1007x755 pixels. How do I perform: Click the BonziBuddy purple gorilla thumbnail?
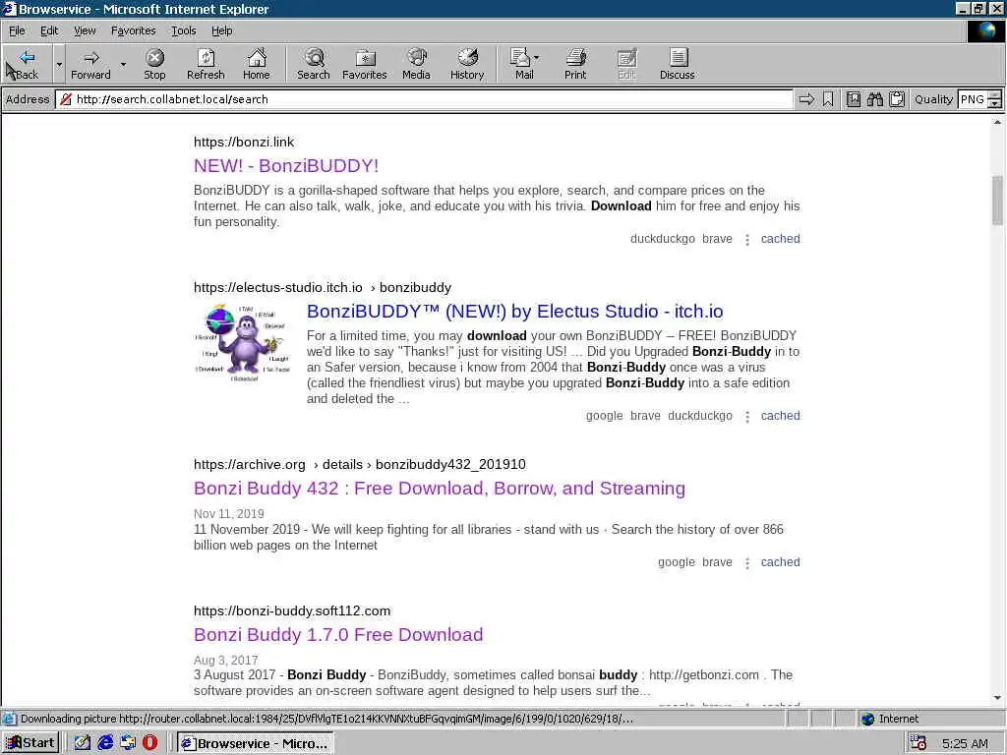244,343
